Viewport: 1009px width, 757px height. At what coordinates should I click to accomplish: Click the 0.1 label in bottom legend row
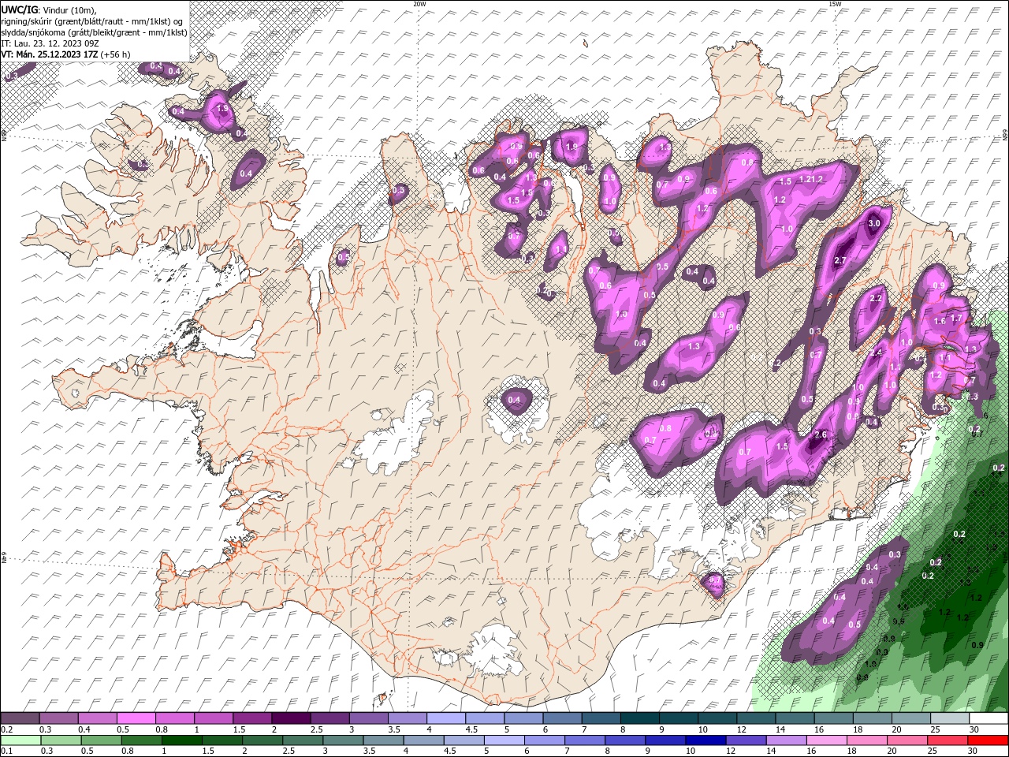coord(7,751)
